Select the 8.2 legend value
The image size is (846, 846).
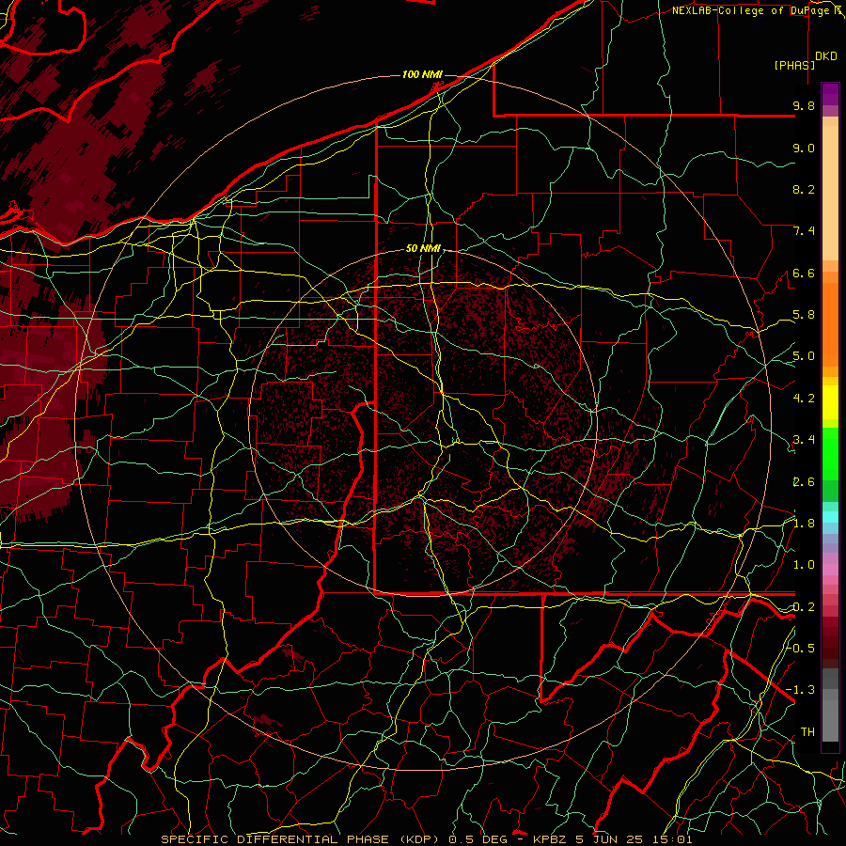coord(804,189)
